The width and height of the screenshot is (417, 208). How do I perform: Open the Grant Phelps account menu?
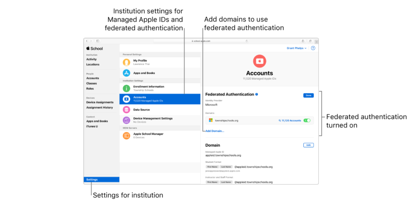(x=296, y=48)
